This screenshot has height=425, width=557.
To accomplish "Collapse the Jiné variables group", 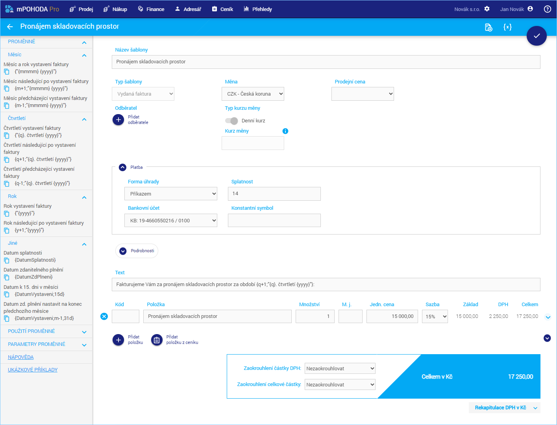I will [84, 244].
